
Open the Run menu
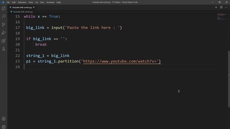coord(42,2)
